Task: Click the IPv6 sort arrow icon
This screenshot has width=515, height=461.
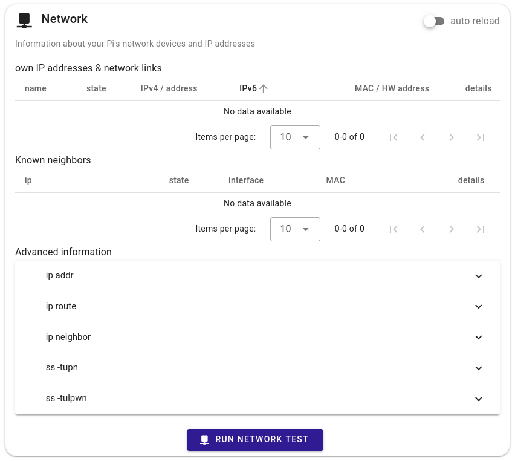Action: tap(264, 88)
